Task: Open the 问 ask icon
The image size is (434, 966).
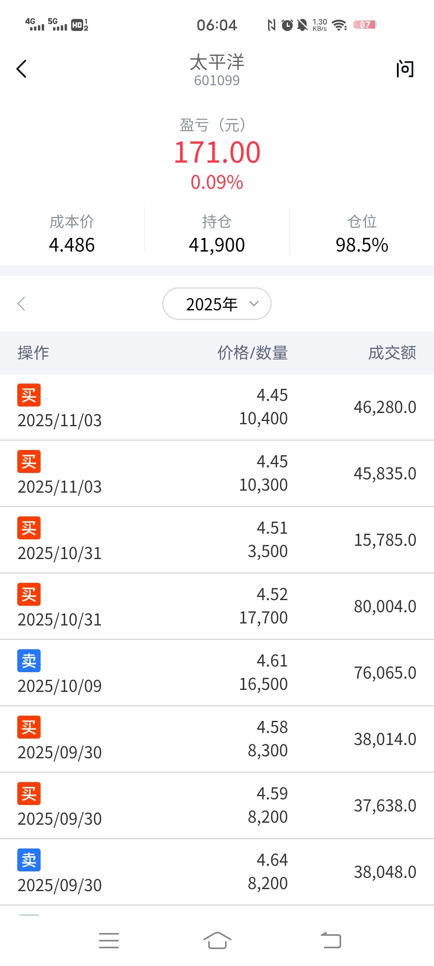Action: pyautogui.click(x=405, y=69)
